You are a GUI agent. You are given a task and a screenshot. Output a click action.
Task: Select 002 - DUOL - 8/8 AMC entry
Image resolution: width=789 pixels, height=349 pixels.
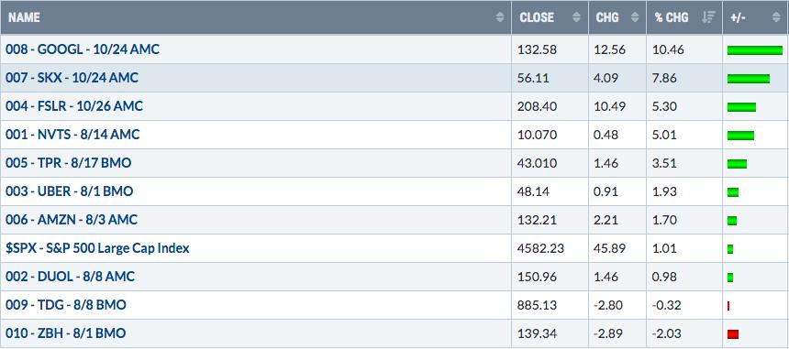tap(70, 277)
